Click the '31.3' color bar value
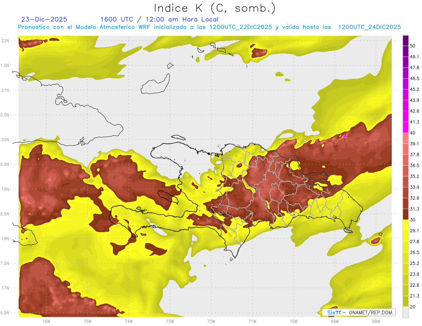 click(415, 209)
